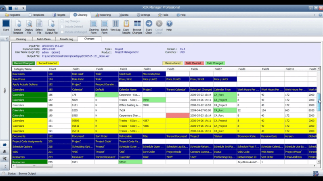Toggle the Include Deleted checkbox
Image resolution: width=323 pixels, height=181 pixels.
pos(62,27)
